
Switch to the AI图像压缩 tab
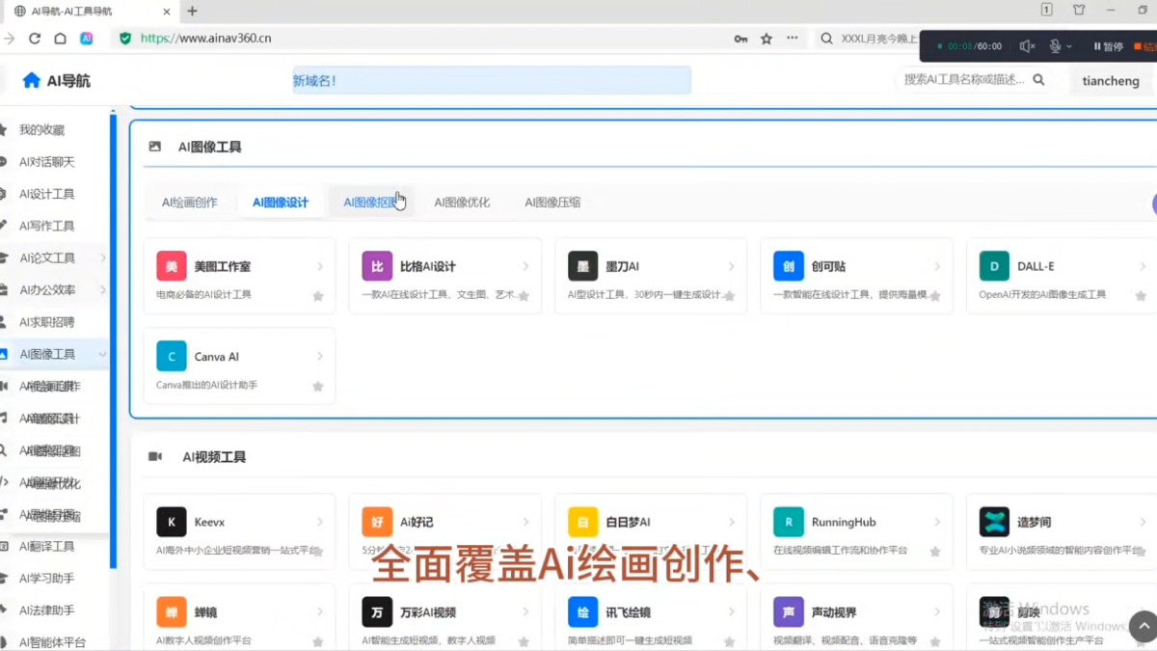pyautogui.click(x=552, y=203)
